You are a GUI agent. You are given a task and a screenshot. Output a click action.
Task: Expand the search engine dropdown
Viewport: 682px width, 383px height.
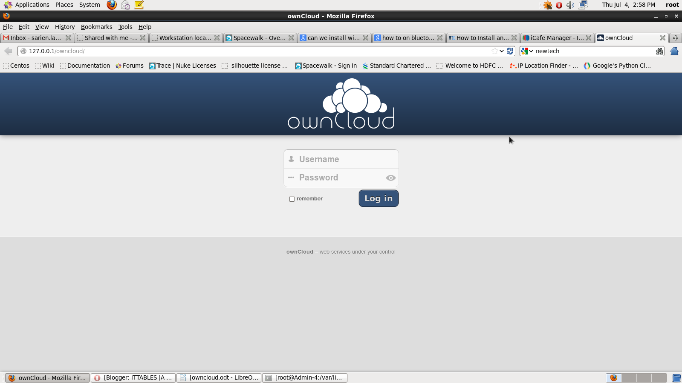coord(532,51)
